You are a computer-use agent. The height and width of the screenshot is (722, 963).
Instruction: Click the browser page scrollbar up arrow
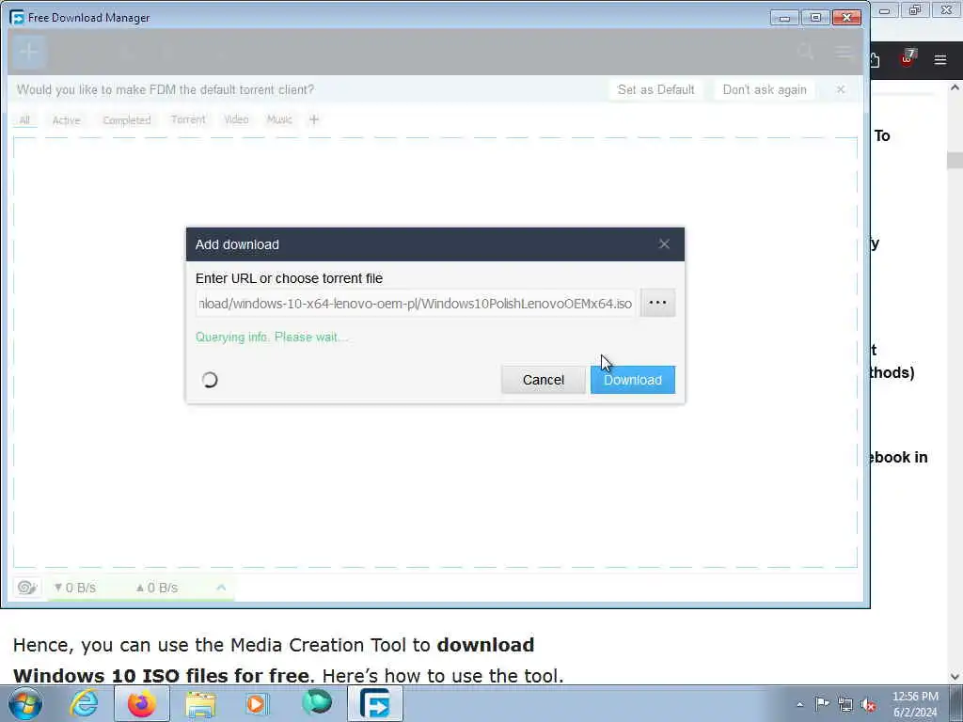coord(955,87)
